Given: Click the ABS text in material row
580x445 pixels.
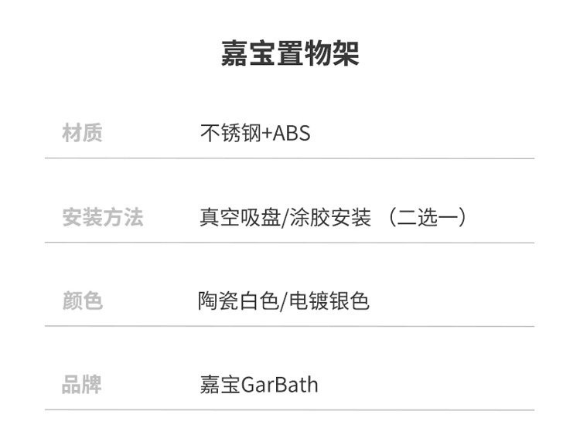Looking at the screenshot, I should pos(292,134).
